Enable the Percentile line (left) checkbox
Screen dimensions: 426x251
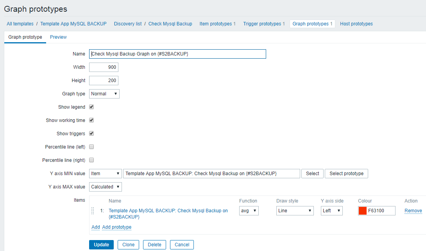[x=91, y=147]
